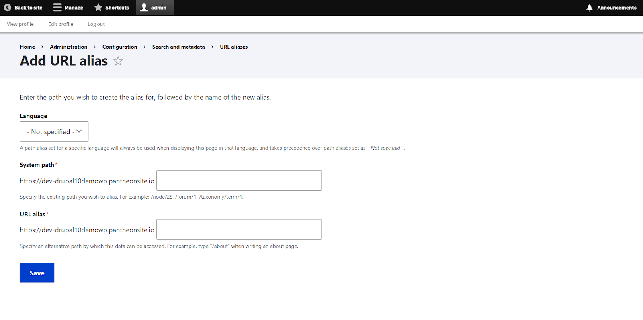This screenshot has width=643, height=320.
Task: Click the 'System path' field label
Action: coord(37,165)
